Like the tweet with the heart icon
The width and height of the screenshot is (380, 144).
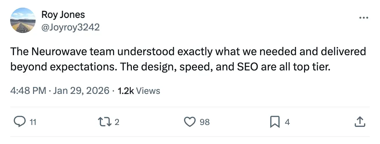[190, 122]
